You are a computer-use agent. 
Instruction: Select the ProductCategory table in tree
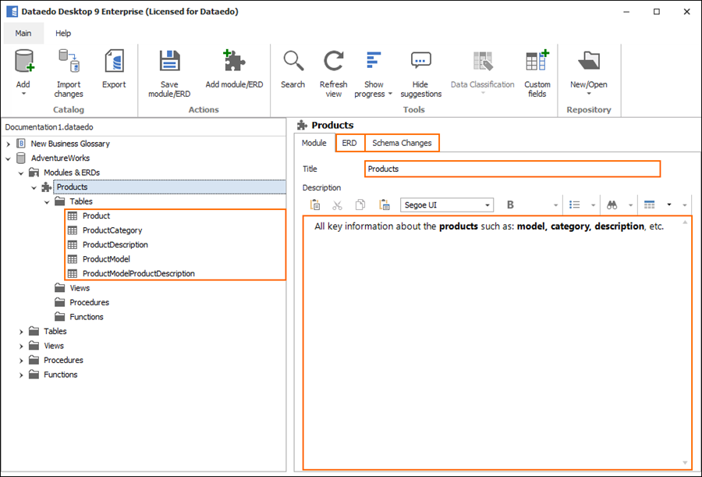[x=112, y=230]
